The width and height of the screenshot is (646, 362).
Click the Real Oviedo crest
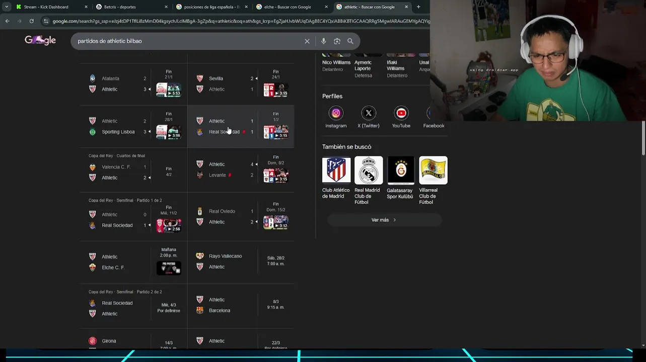pos(200,211)
